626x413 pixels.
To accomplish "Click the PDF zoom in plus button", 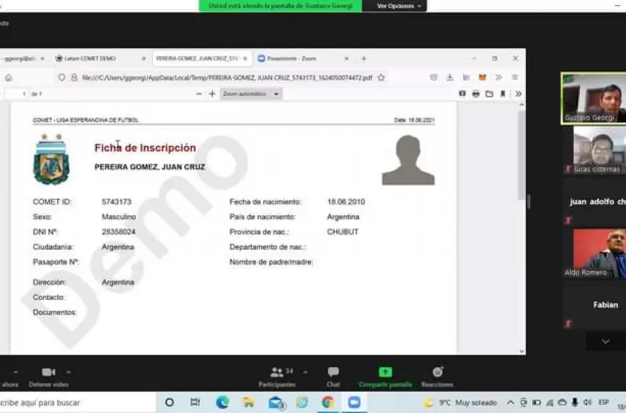I will (212, 94).
